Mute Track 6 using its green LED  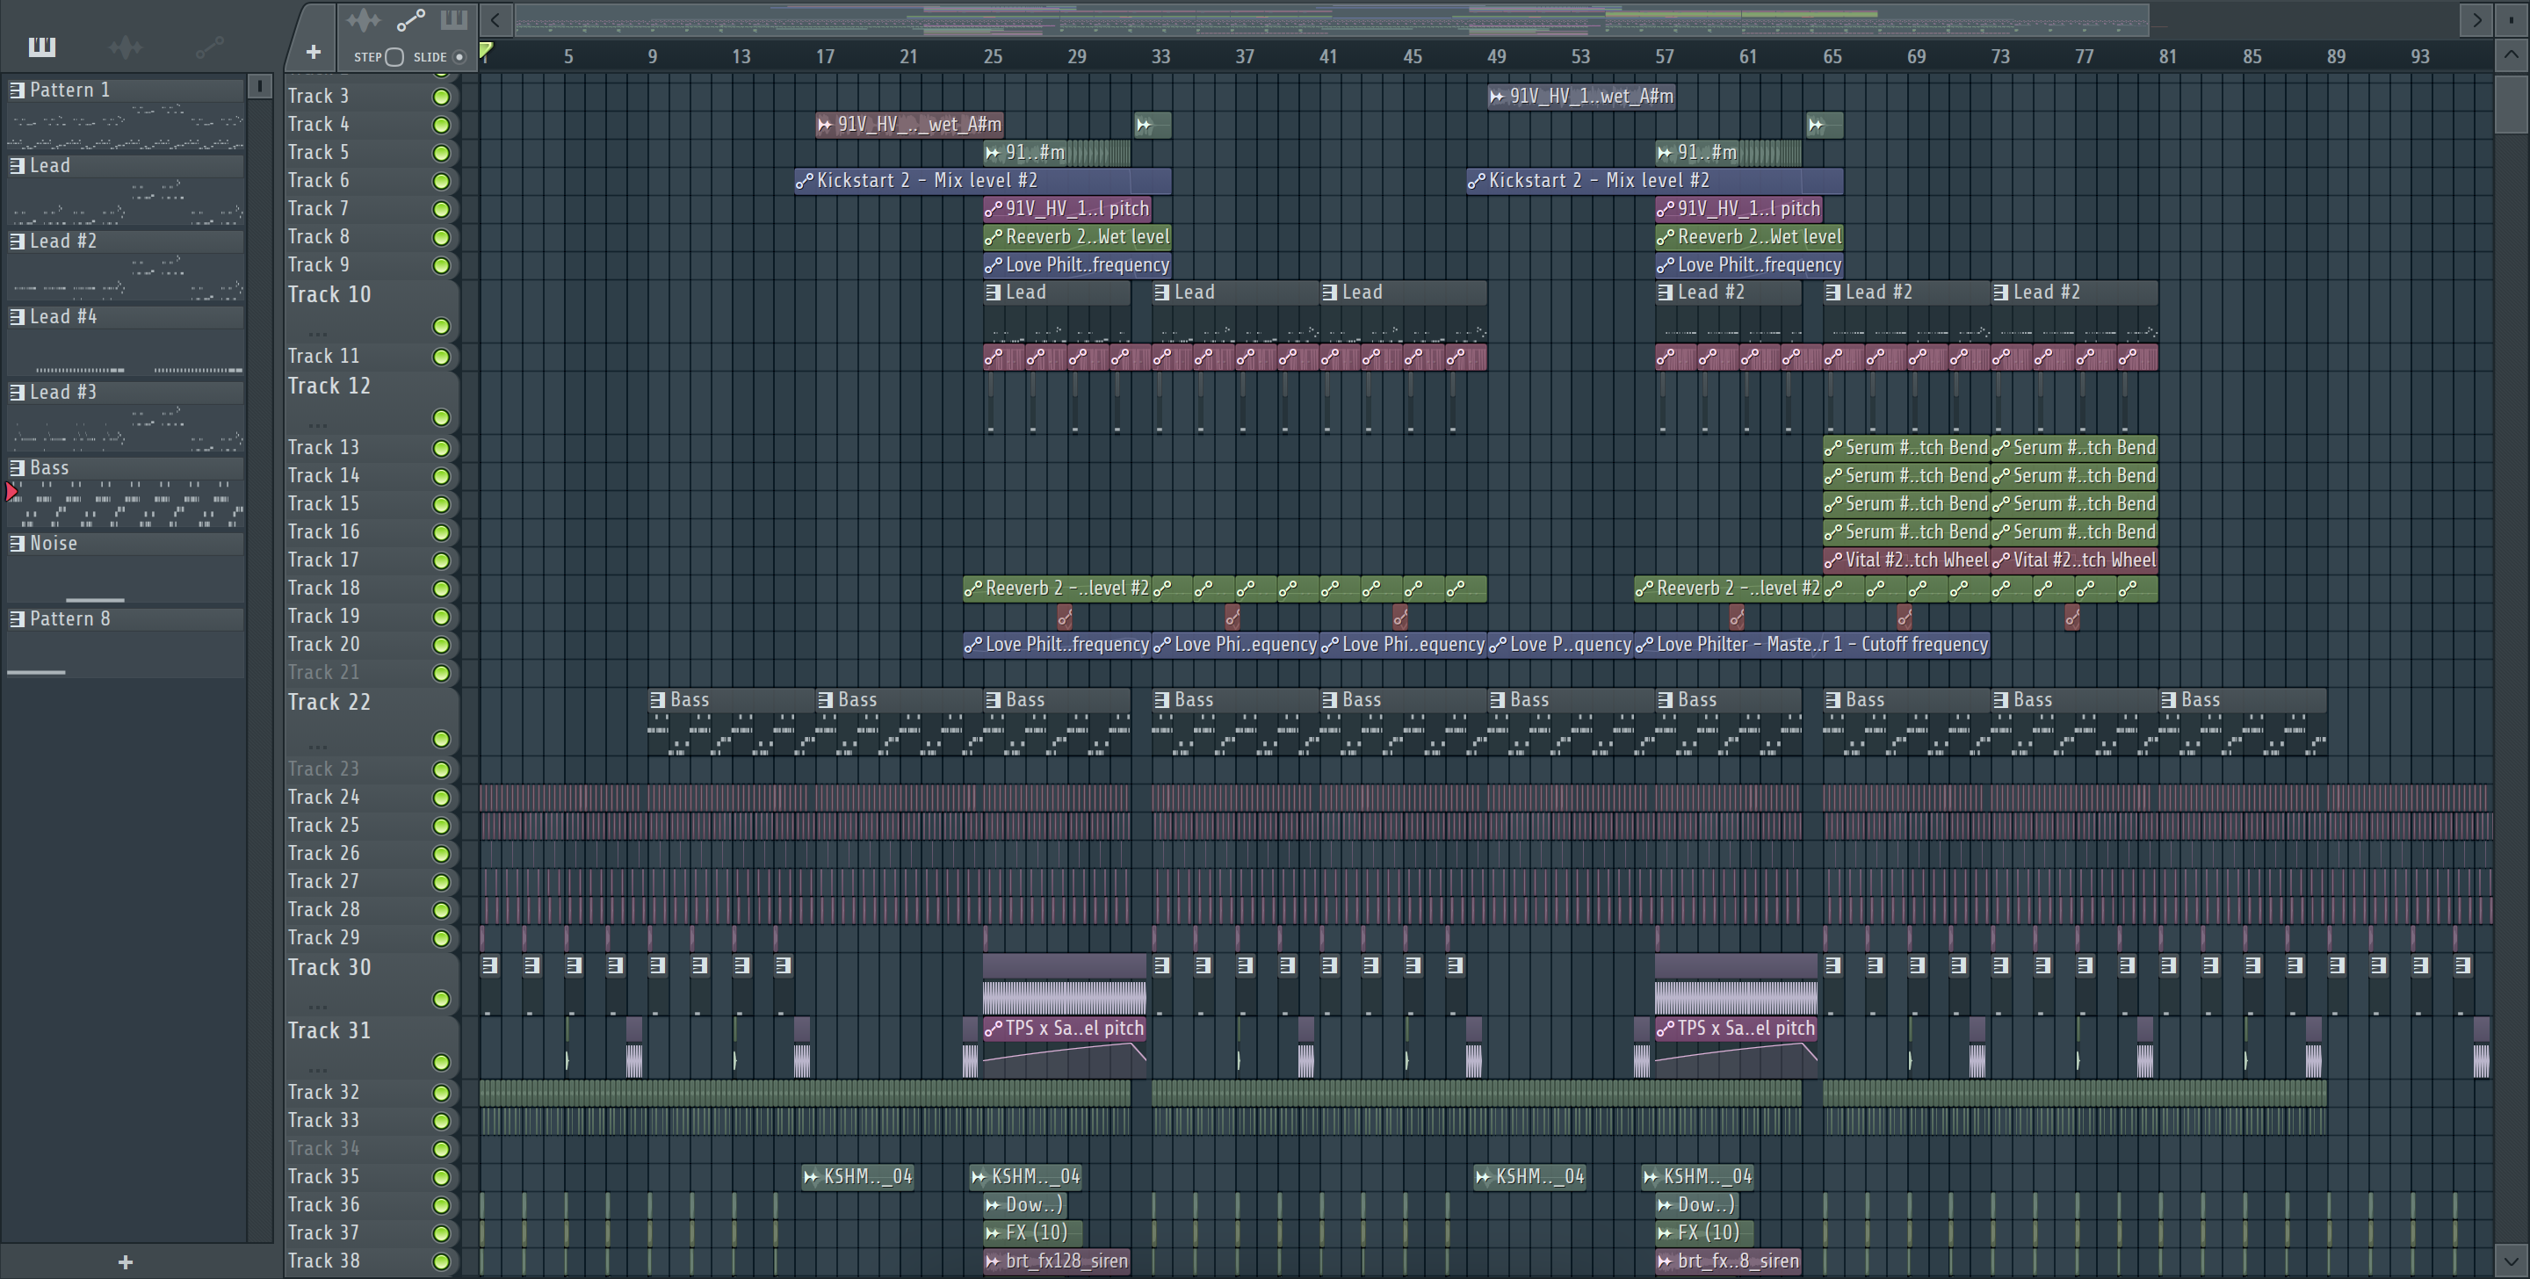pyautogui.click(x=441, y=181)
